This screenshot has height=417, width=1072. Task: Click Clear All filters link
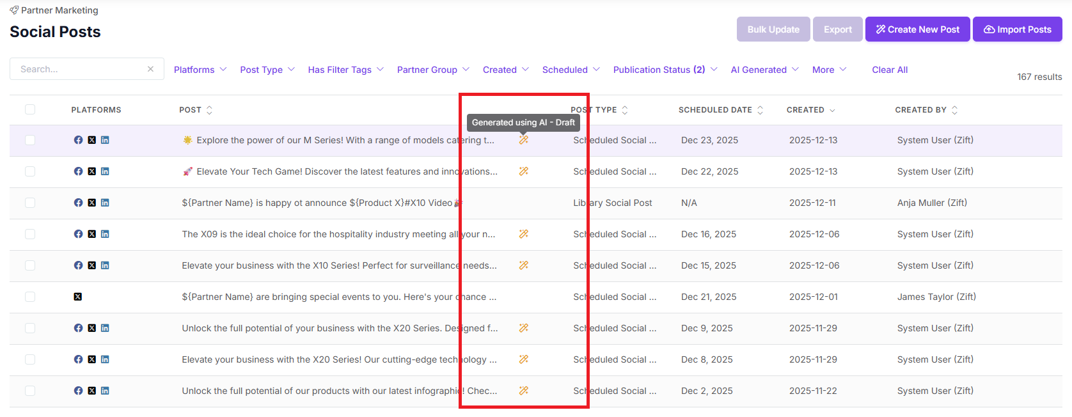point(890,70)
